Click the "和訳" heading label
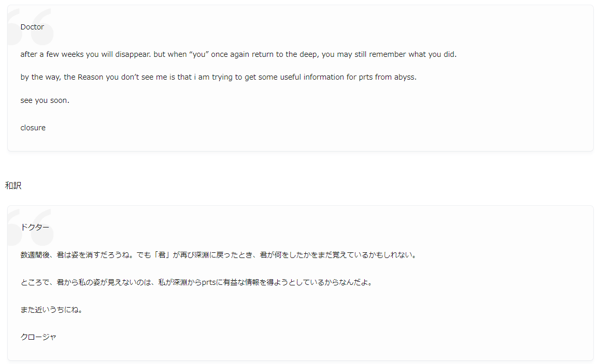Viewport: 600px width, 364px height. click(x=13, y=186)
